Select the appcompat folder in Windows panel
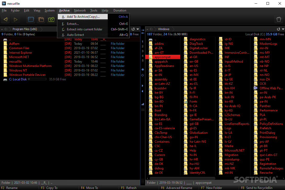Screen dimensions: 285x190 click(x=163, y=57)
